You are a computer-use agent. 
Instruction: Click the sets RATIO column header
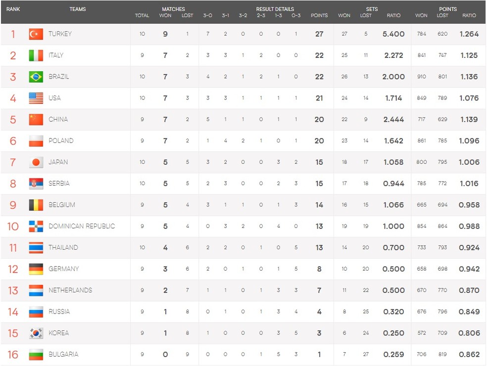click(x=393, y=15)
